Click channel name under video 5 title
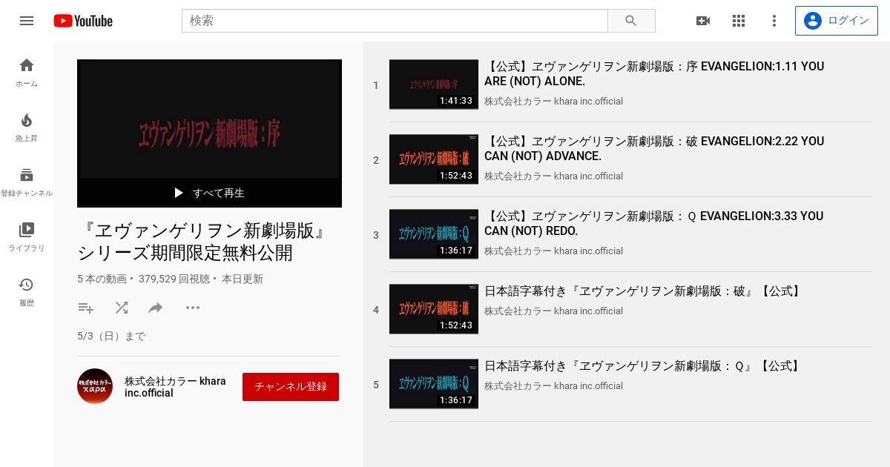 pos(553,385)
